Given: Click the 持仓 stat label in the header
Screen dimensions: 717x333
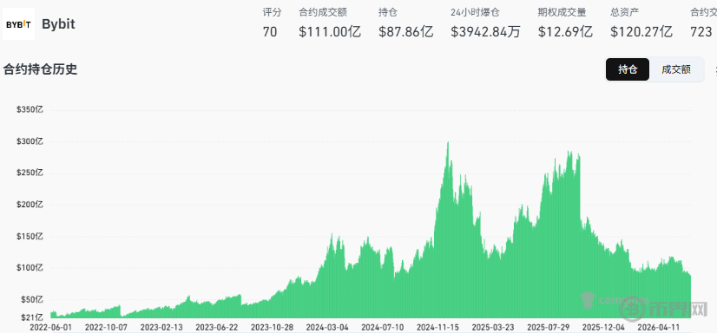Looking at the screenshot, I should point(388,12).
